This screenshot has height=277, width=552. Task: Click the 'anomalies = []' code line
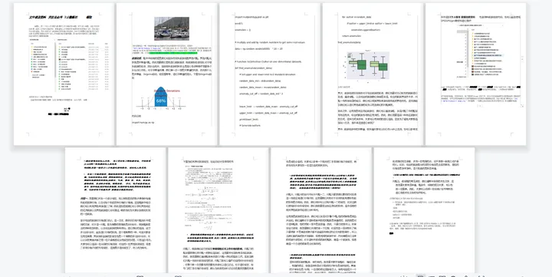coord(242,30)
